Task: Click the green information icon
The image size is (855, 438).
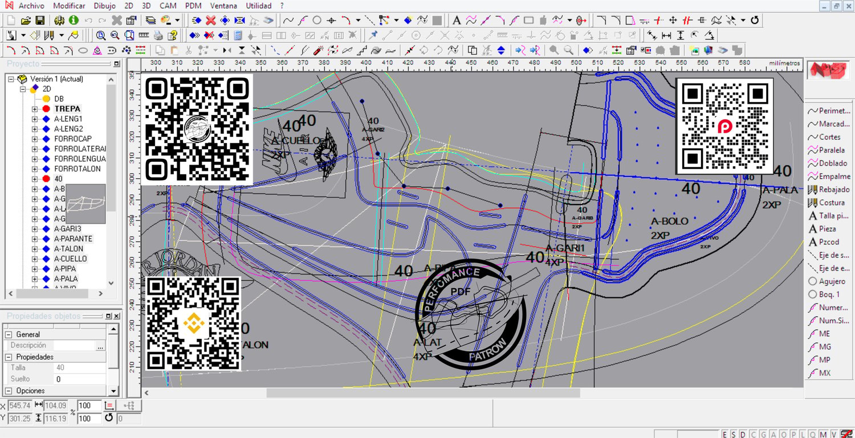Action: click(74, 21)
